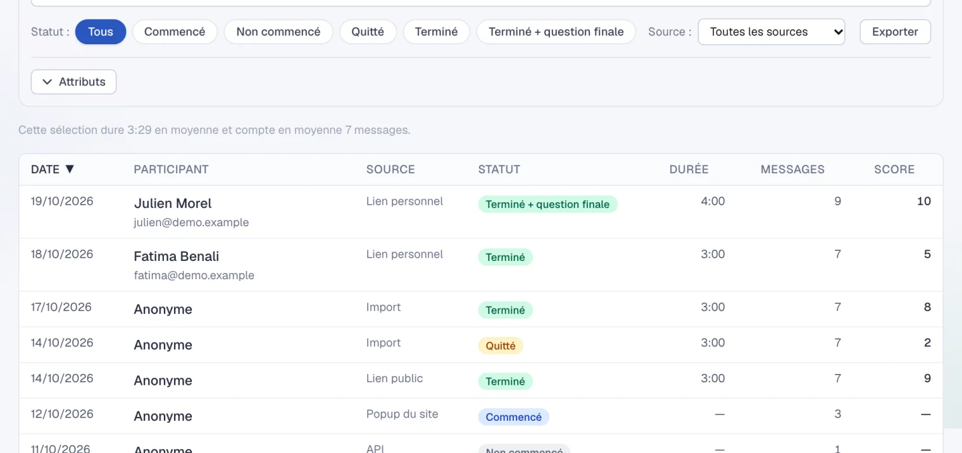Click the 4:00 duration value

[713, 202]
